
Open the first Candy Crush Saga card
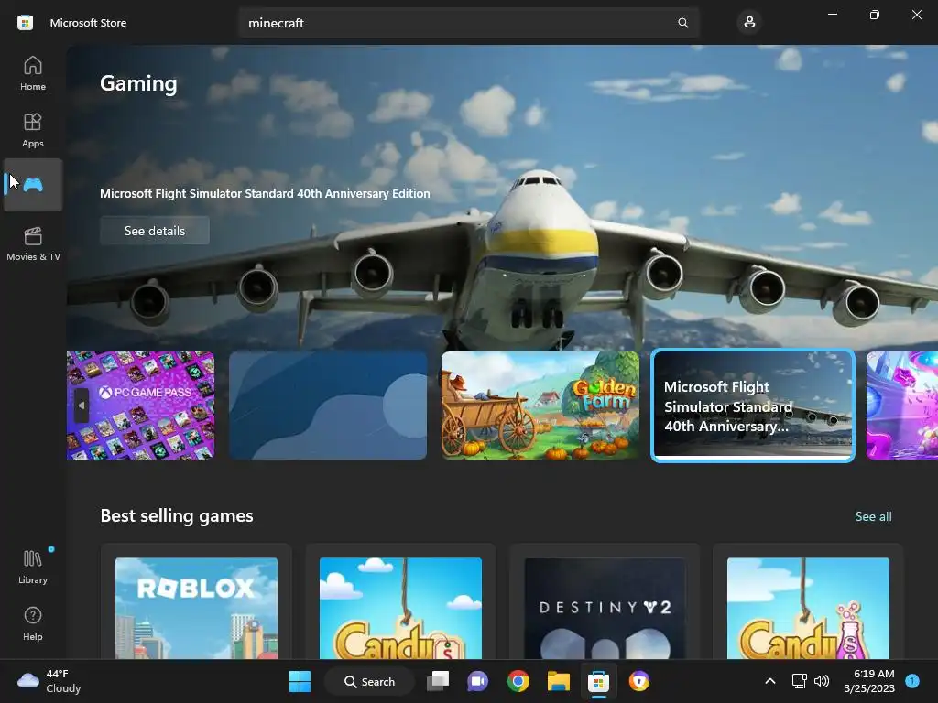pyautogui.click(x=400, y=602)
